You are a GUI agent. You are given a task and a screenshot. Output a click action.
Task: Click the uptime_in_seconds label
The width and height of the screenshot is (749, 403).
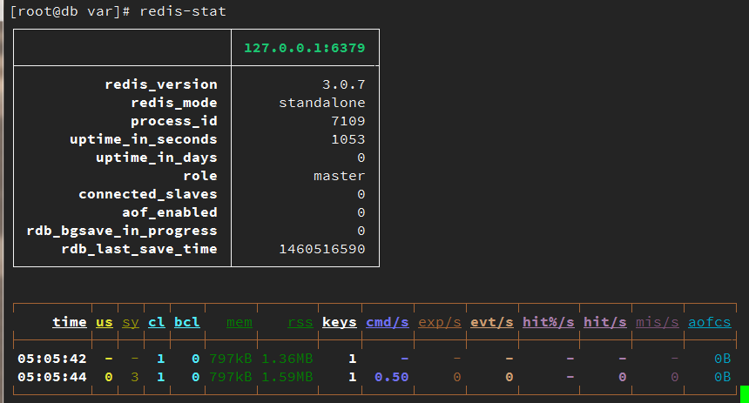click(x=144, y=139)
